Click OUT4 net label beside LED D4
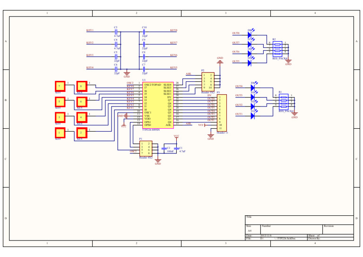This screenshot has height=257, width=363. pos(239,86)
